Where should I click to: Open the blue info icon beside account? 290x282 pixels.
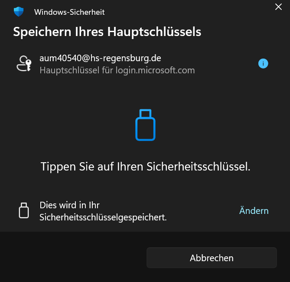(263, 63)
